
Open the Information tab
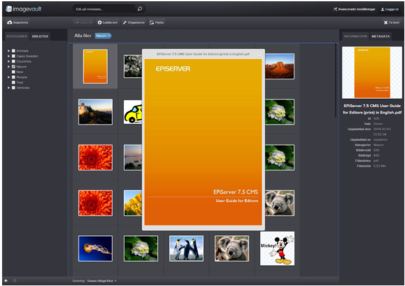(356, 36)
